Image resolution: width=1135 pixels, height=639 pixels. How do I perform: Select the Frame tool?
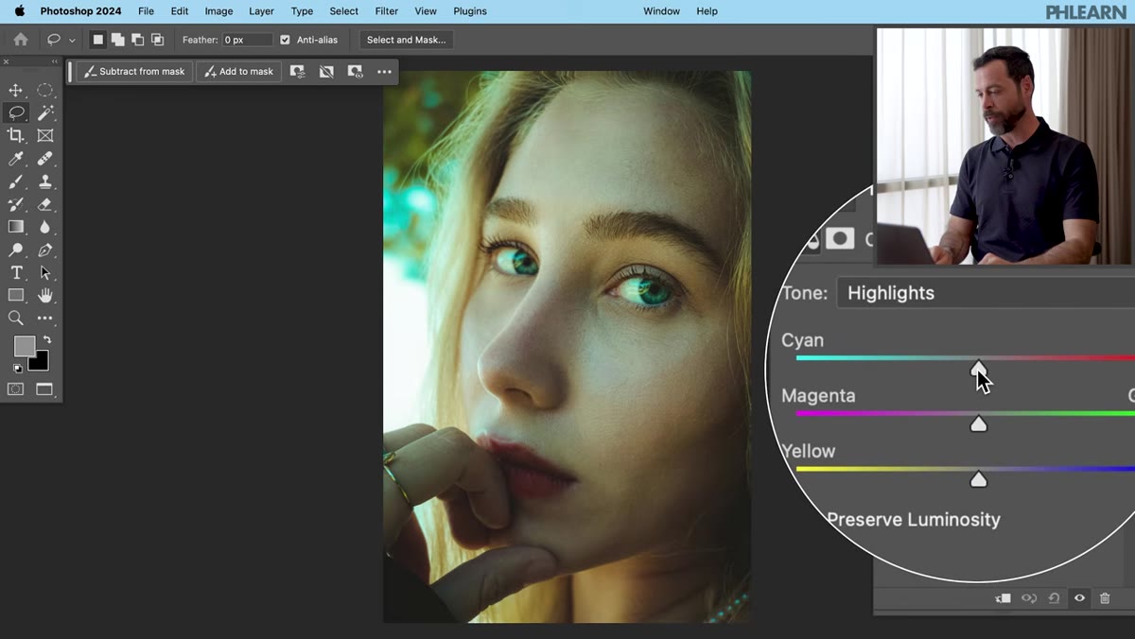point(44,135)
